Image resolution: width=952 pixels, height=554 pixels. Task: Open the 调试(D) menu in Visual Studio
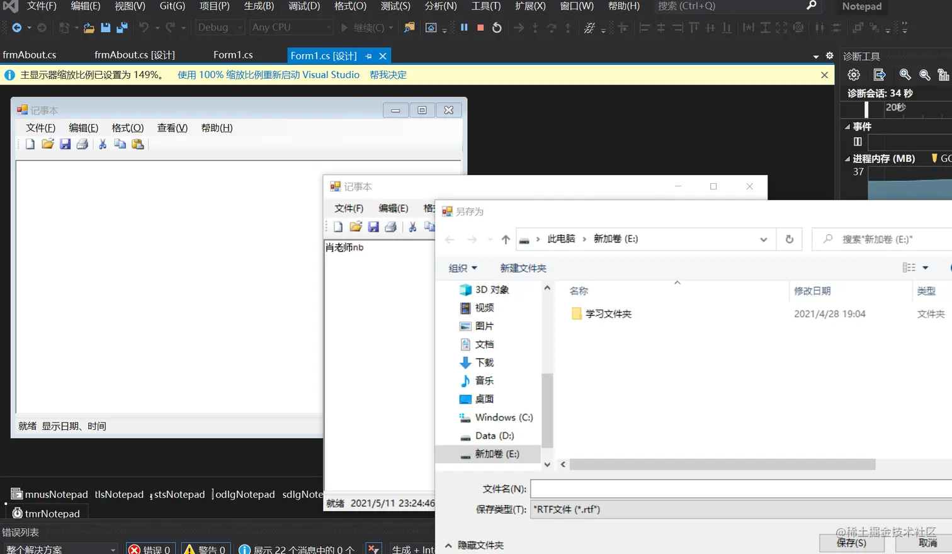click(x=304, y=6)
